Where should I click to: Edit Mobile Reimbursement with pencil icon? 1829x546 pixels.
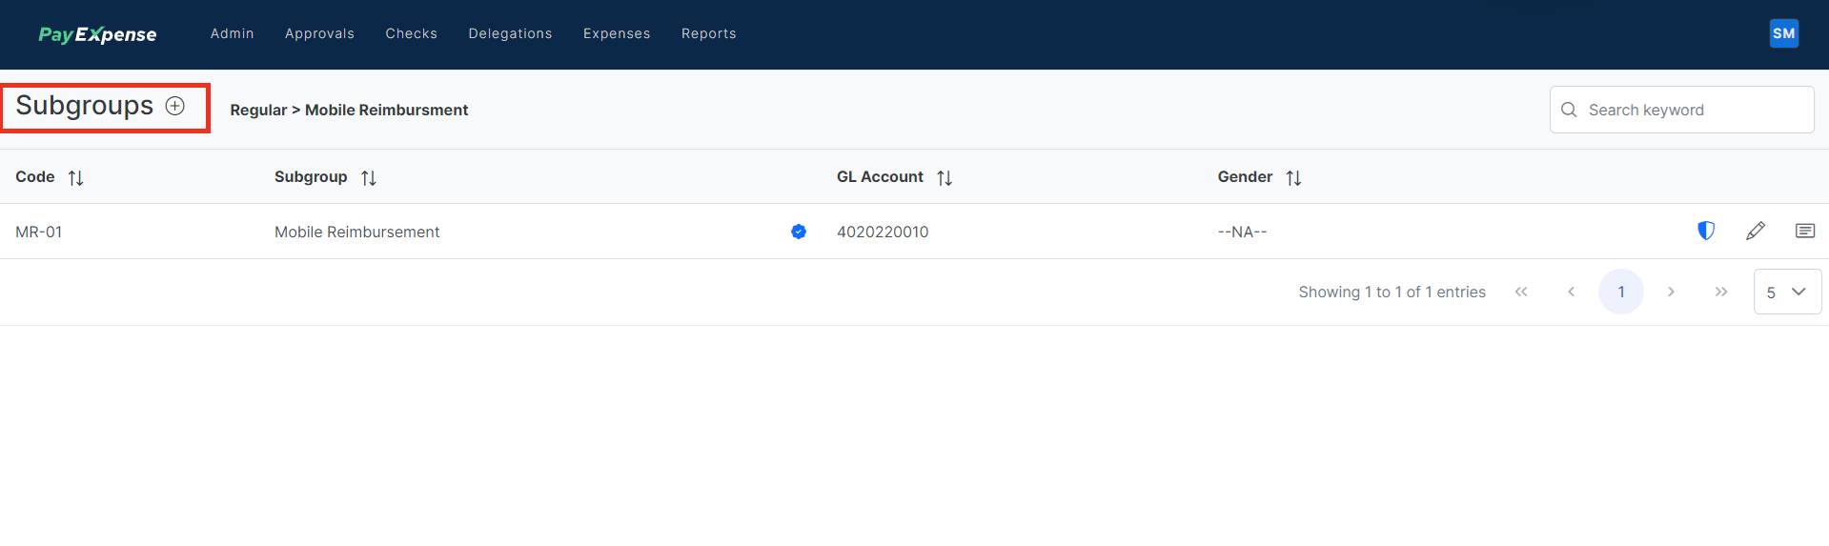[1756, 231]
